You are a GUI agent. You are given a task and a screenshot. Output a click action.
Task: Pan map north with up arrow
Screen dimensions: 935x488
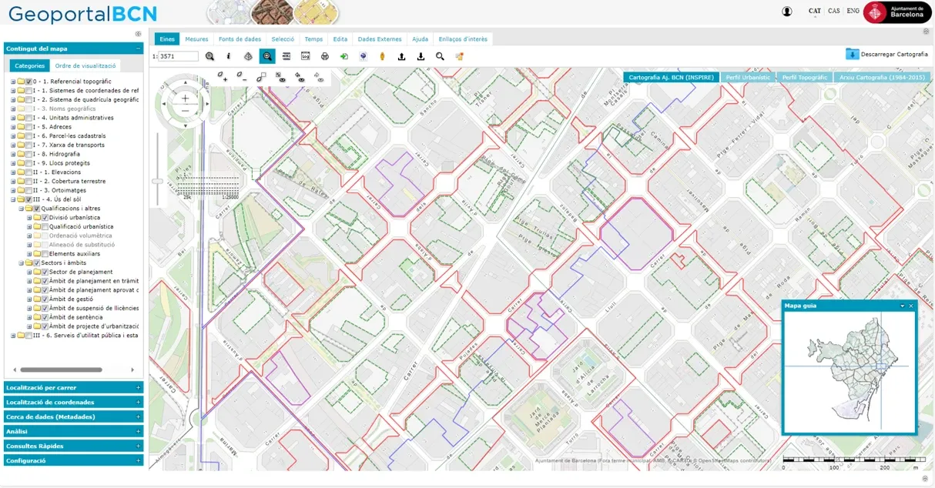tap(186, 82)
